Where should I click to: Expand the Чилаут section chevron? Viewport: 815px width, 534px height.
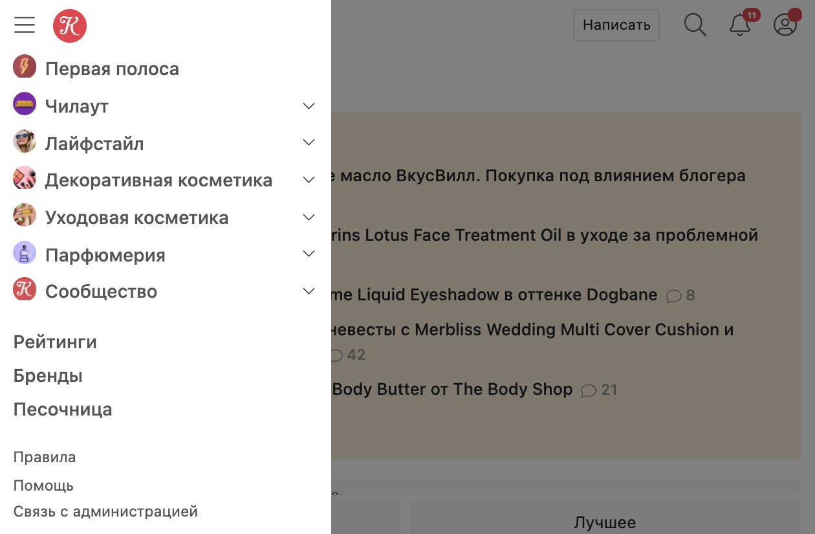pyautogui.click(x=309, y=106)
